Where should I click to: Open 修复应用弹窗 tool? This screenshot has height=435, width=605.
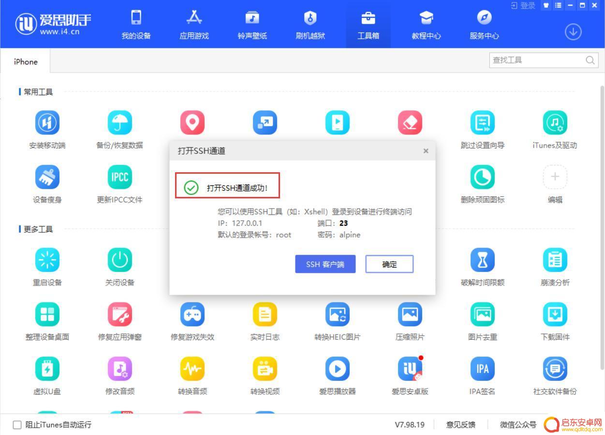120,315
